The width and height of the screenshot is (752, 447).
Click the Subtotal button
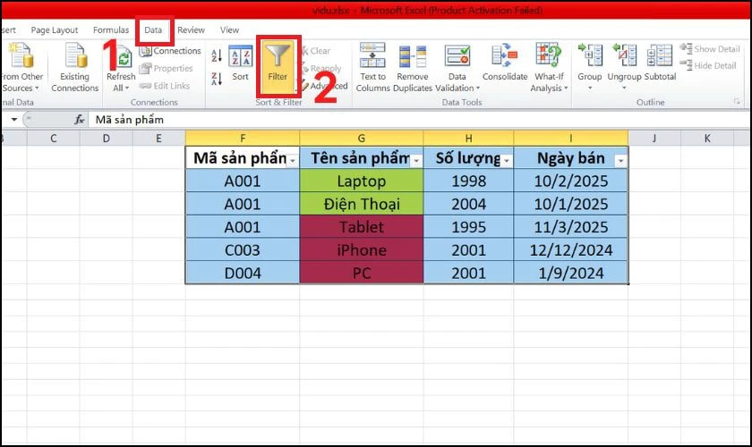(x=660, y=63)
